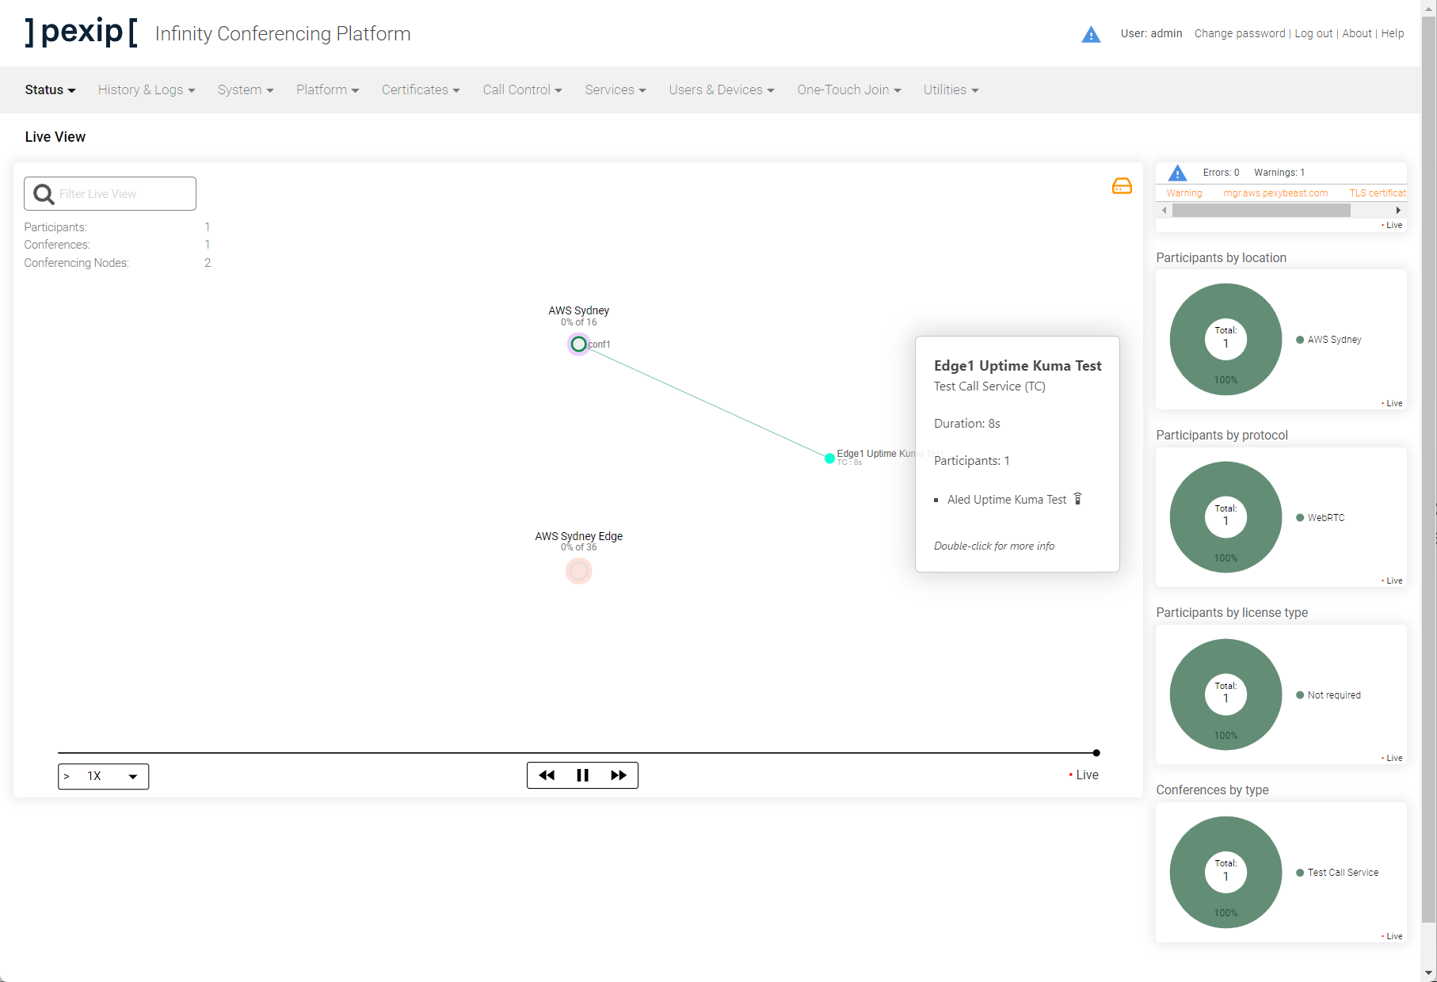Viewport: 1437px width, 982px height.
Task: Fast-forward the live view playback
Action: tap(619, 775)
